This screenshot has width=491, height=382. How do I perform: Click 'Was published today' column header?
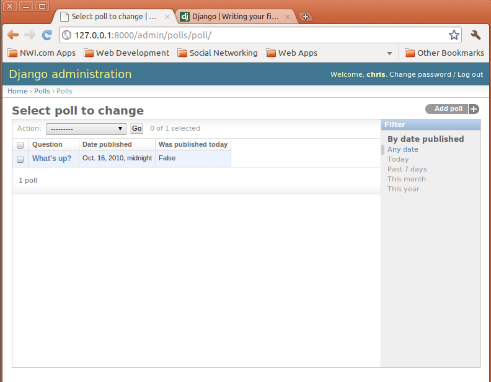(193, 144)
